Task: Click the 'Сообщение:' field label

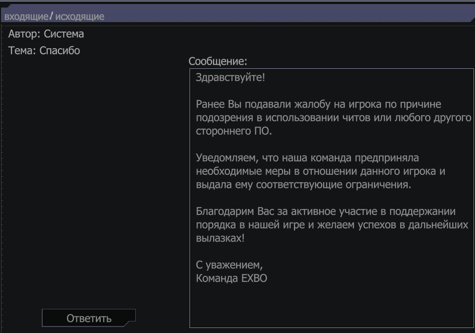Action: click(218, 61)
